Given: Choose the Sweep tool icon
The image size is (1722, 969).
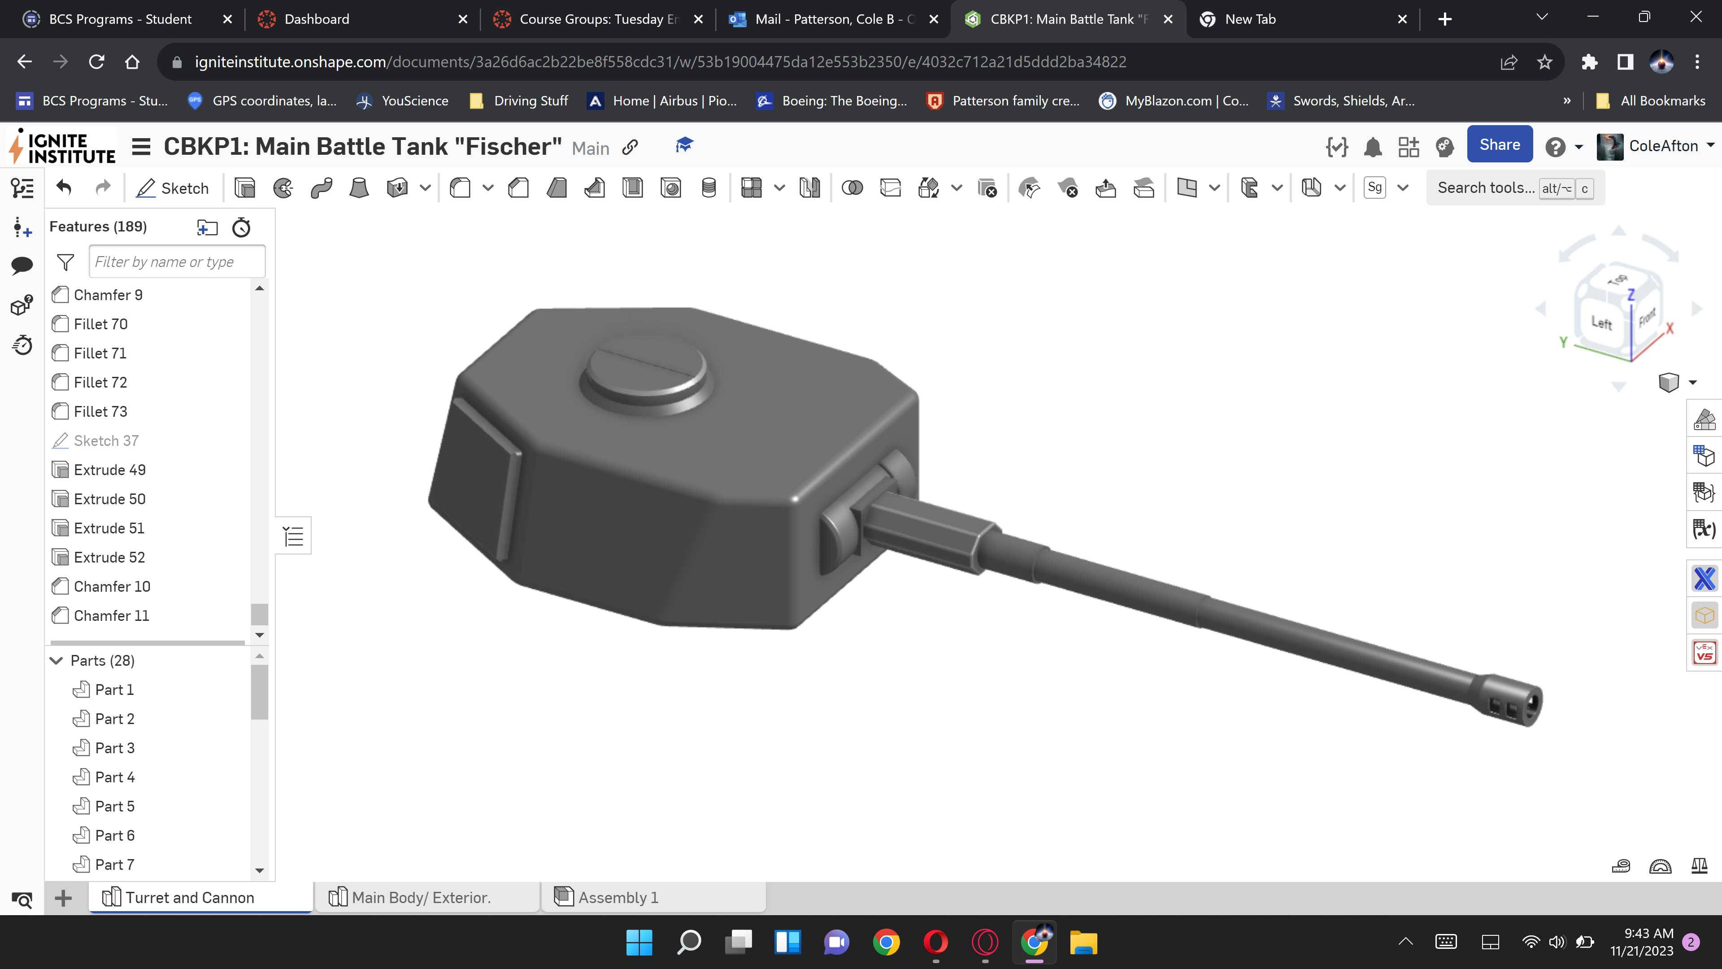Looking at the screenshot, I should coord(321,188).
